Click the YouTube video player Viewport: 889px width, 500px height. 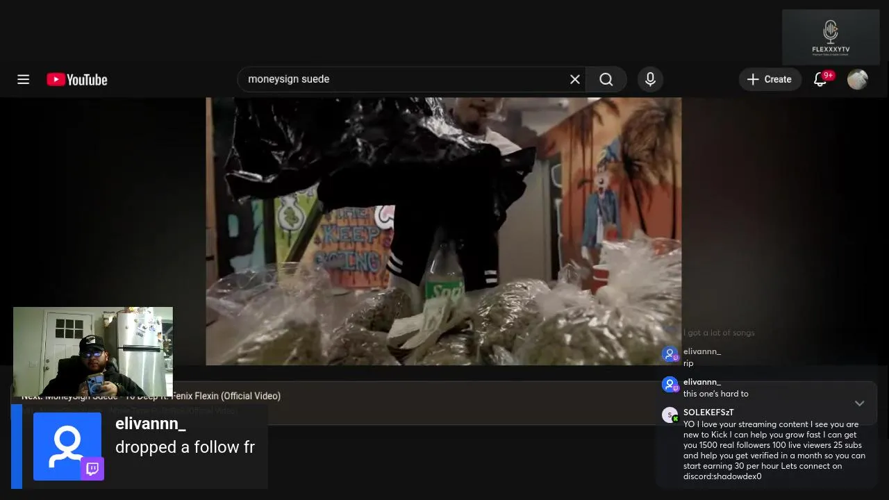444,231
